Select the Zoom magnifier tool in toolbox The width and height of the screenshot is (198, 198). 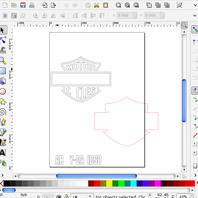pos(3,61)
